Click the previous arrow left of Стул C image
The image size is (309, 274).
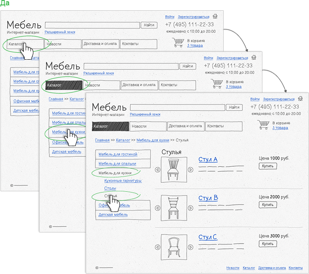pyautogui.click(x=157, y=247)
